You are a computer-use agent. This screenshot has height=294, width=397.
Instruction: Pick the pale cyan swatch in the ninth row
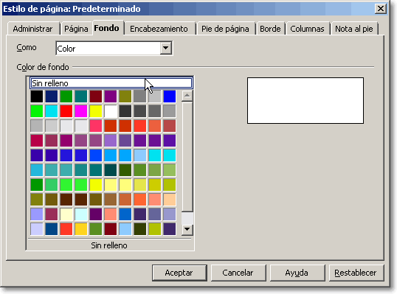(80, 214)
